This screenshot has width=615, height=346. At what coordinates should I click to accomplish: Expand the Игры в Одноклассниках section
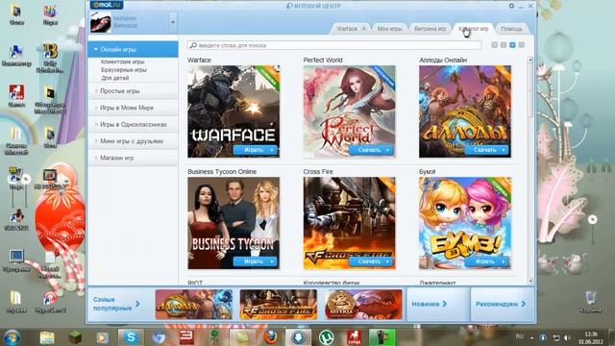[x=133, y=124]
